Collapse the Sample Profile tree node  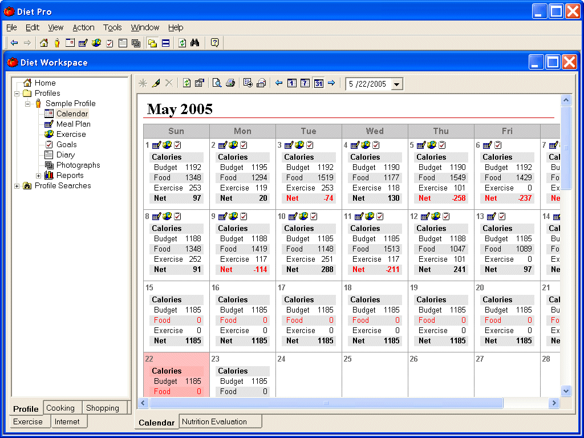click(27, 104)
